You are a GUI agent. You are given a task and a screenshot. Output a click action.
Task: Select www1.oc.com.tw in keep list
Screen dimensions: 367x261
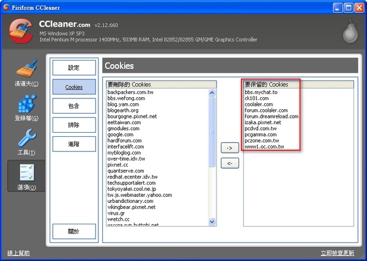264,147
